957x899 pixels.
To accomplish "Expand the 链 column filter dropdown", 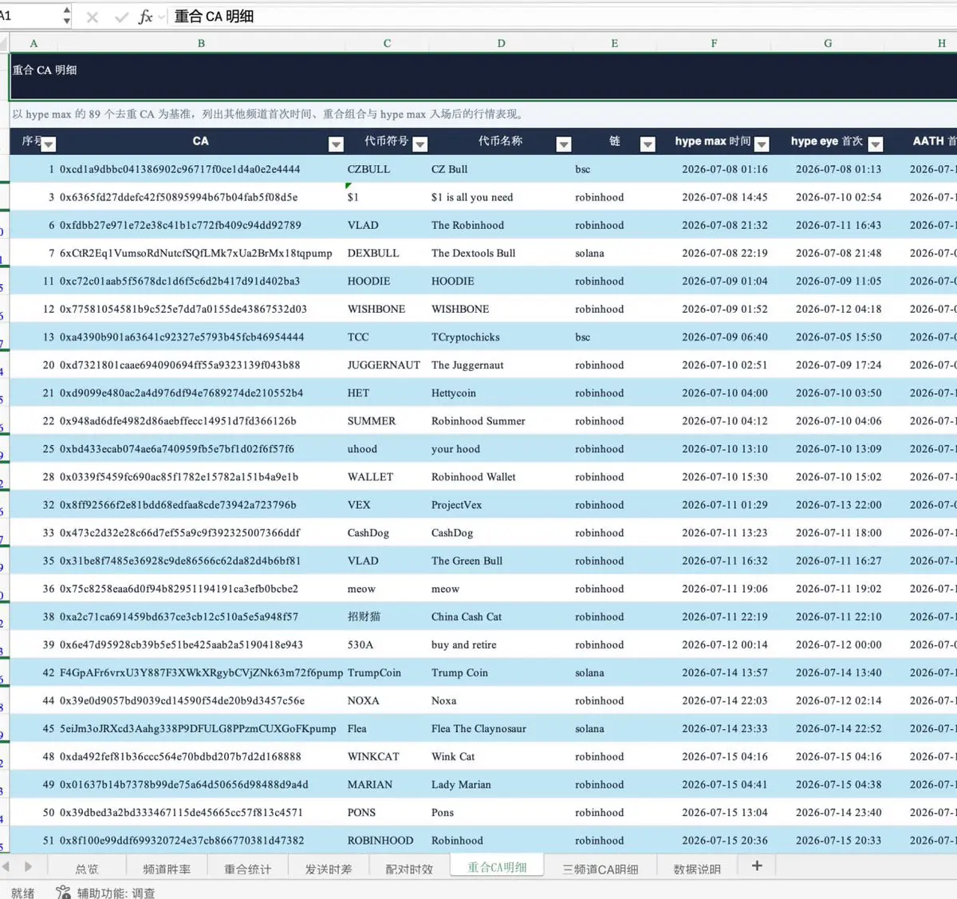I will tap(648, 144).
